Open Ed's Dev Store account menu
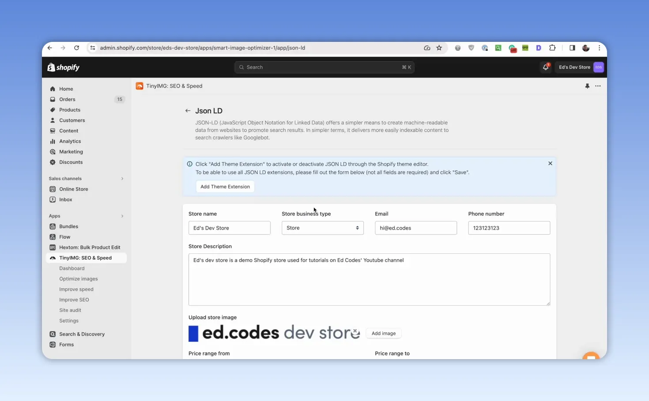649x401 pixels. point(579,67)
